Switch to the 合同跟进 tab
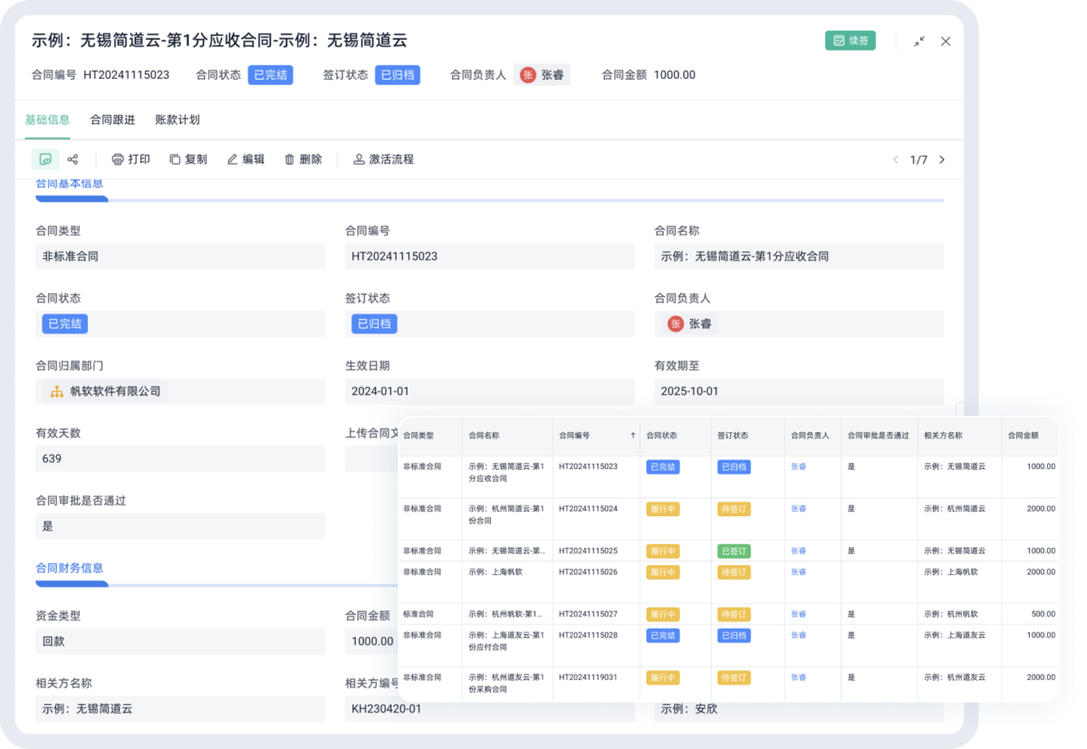The image size is (1087, 749). [112, 120]
